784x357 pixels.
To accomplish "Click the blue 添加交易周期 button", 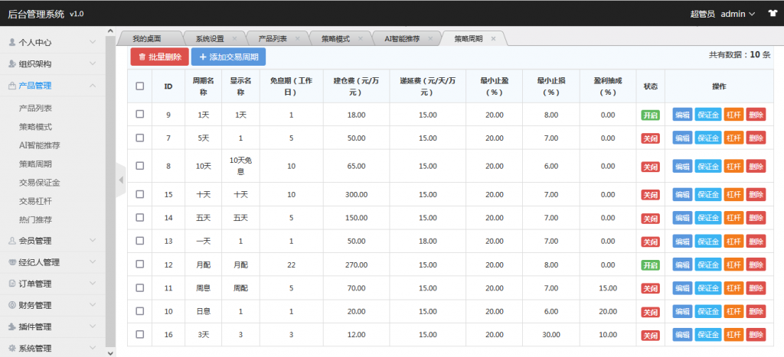I will point(228,57).
